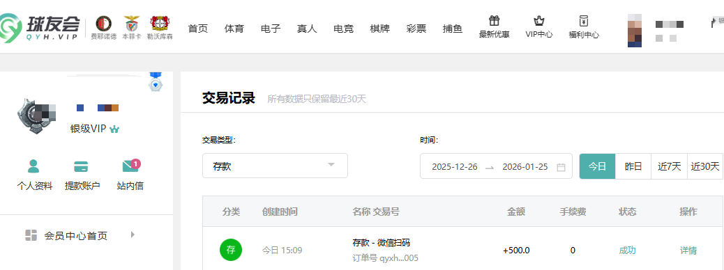The width and height of the screenshot is (724, 270).
Task: Click the header user avatar
Action: pos(635,31)
